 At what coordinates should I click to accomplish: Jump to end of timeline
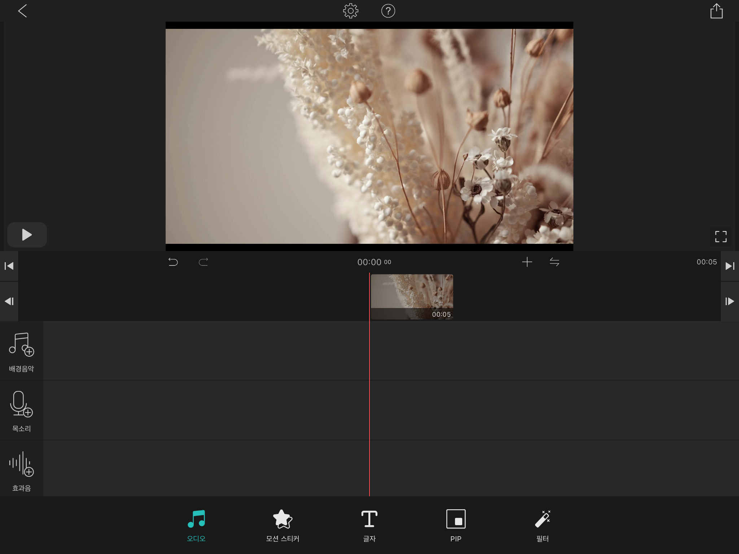[730, 266]
